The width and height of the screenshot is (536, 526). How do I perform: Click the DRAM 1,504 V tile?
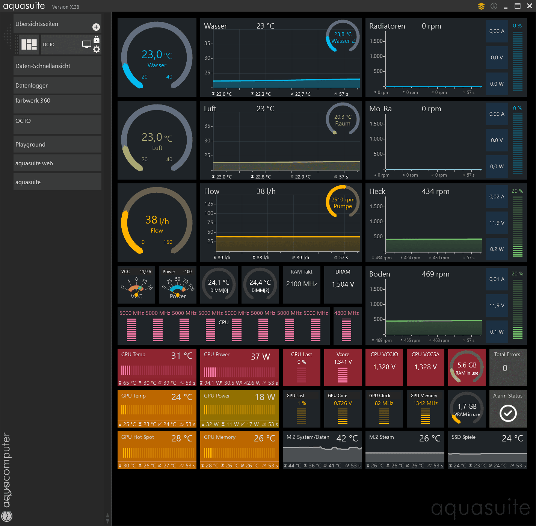[x=343, y=285]
